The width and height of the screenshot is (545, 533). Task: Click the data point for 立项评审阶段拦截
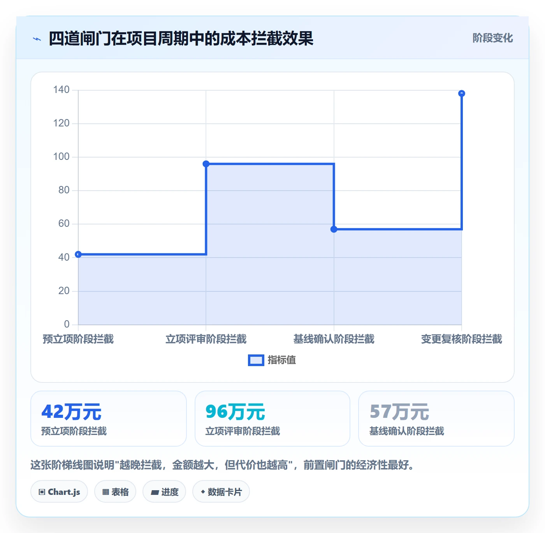tap(206, 164)
